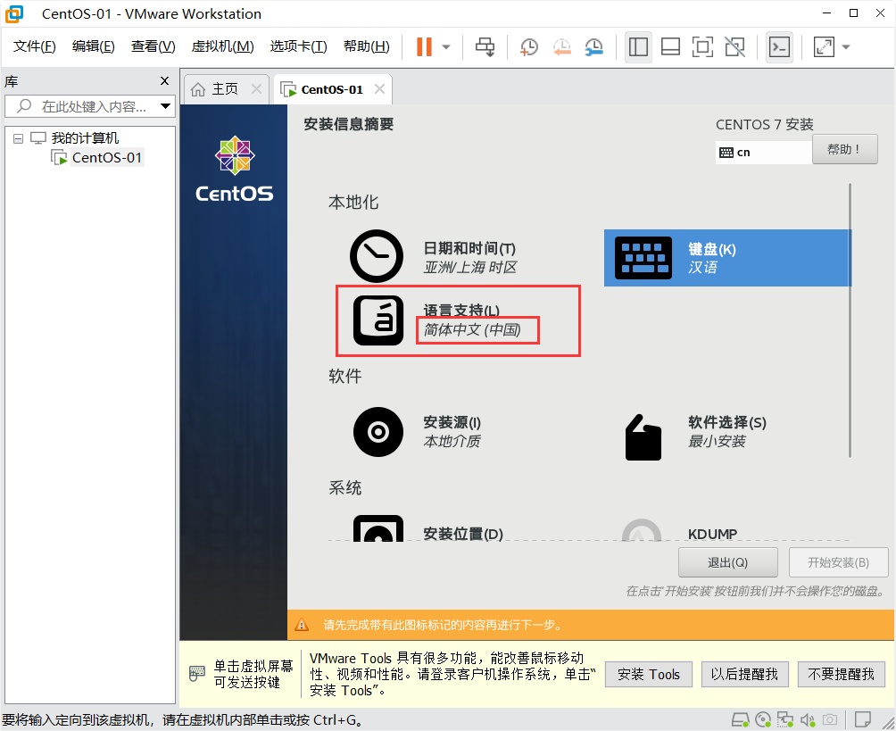Select 我的计算机 in the library tree
The image size is (896, 731).
[85, 137]
